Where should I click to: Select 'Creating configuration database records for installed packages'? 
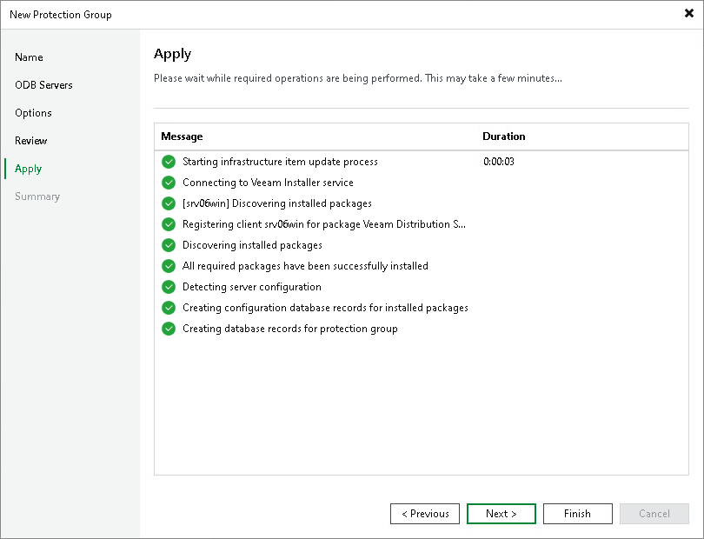tap(325, 308)
